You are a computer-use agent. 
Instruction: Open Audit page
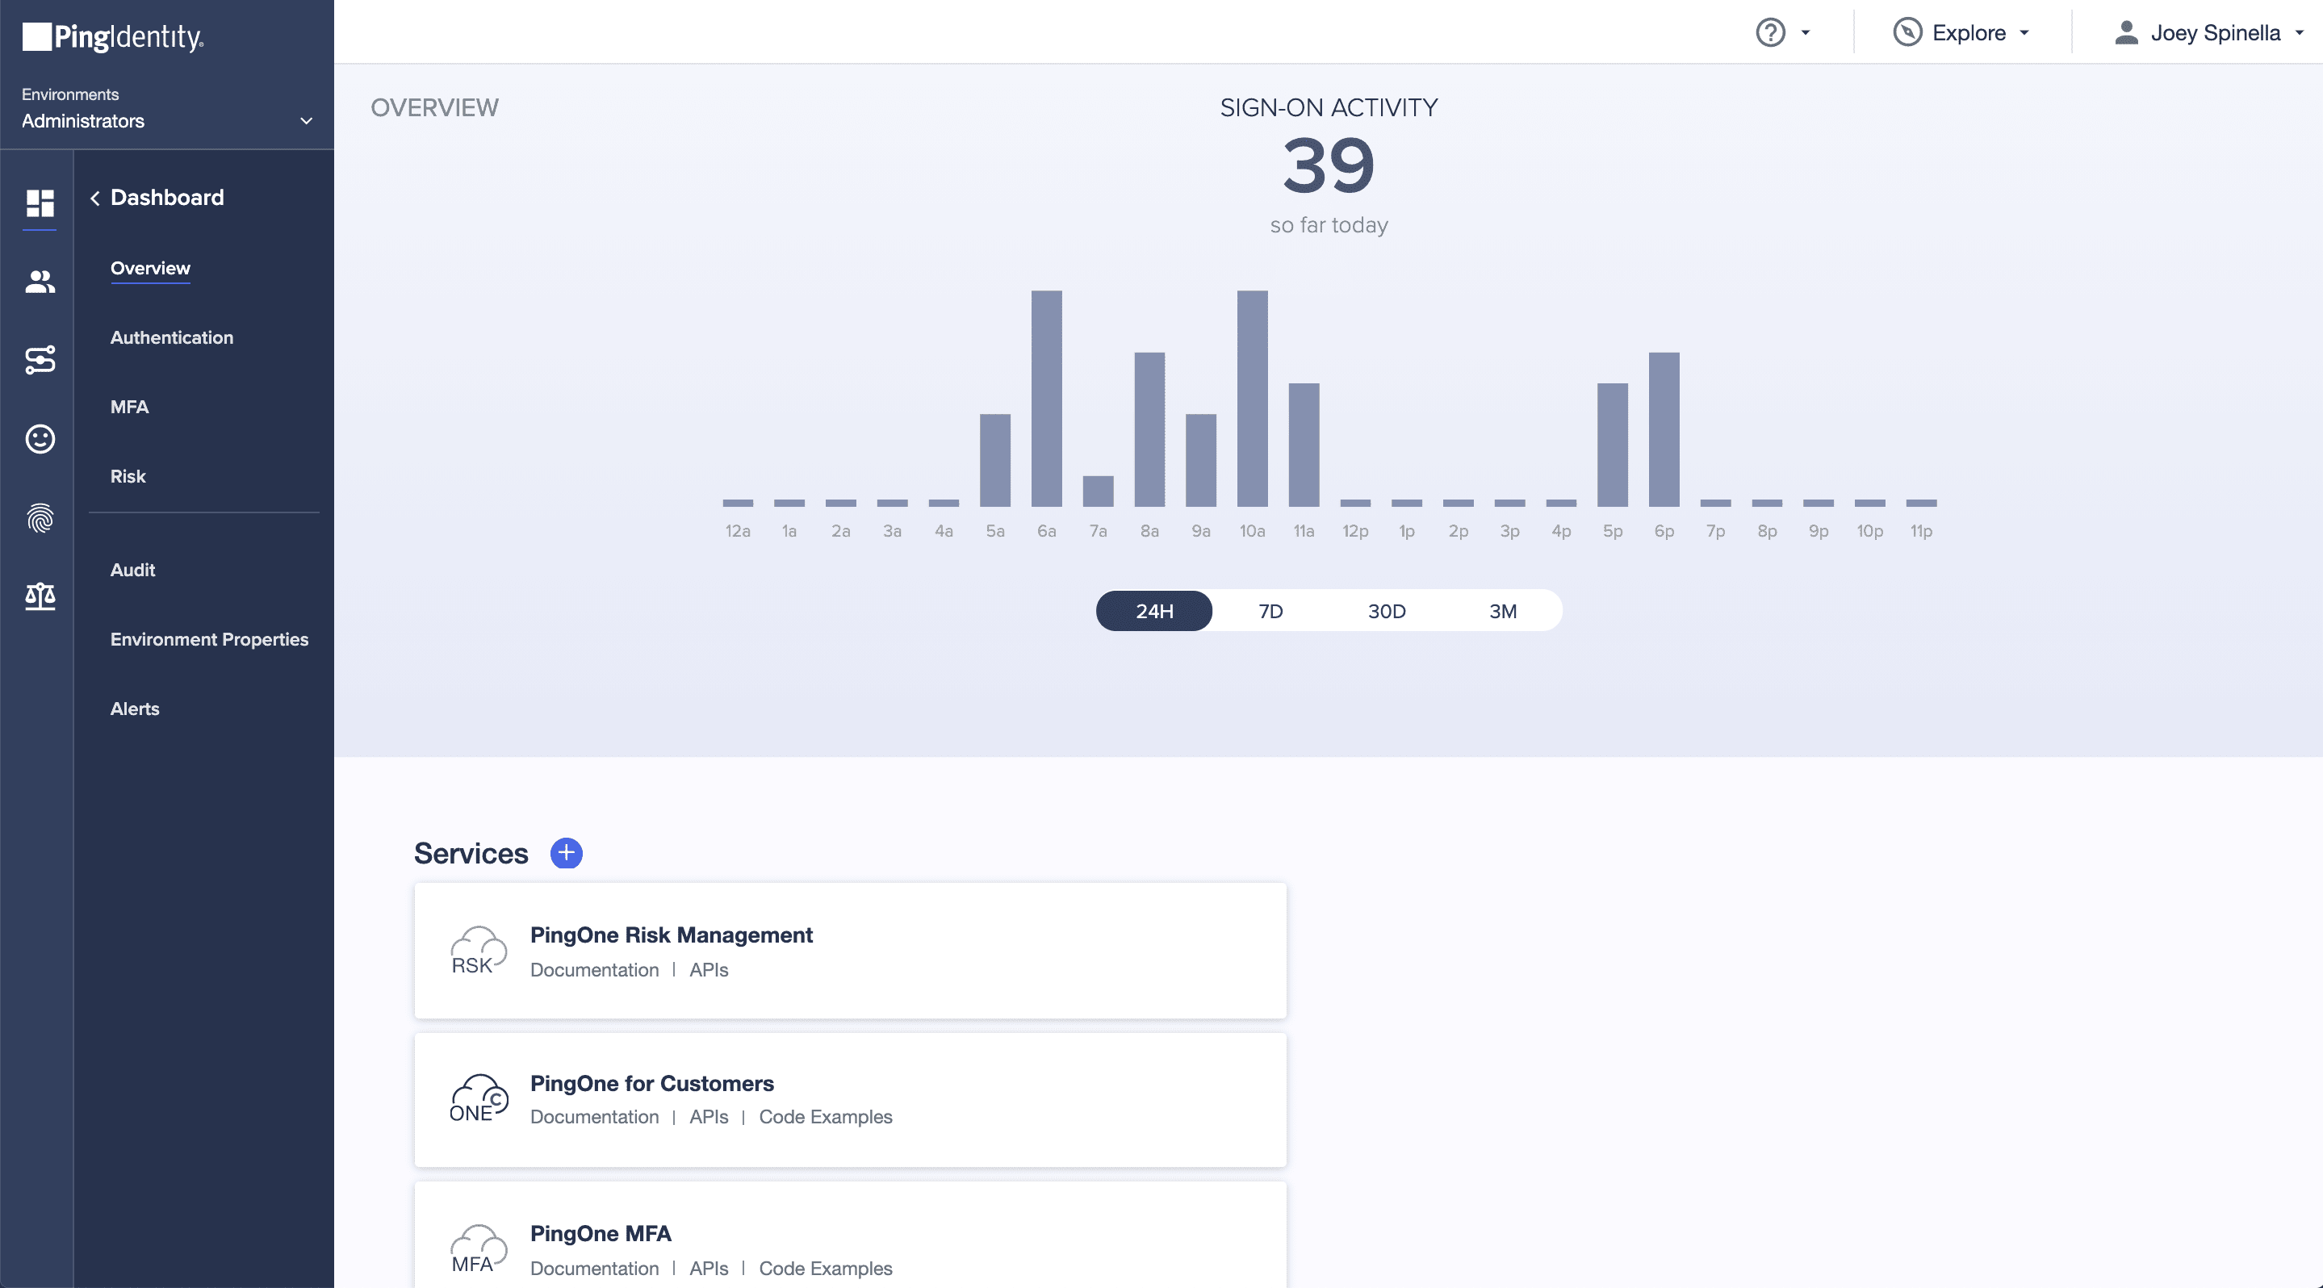tap(132, 570)
